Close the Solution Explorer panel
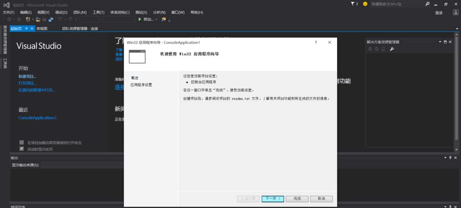This screenshot has width=461, height=208. (x=450, y=42)
